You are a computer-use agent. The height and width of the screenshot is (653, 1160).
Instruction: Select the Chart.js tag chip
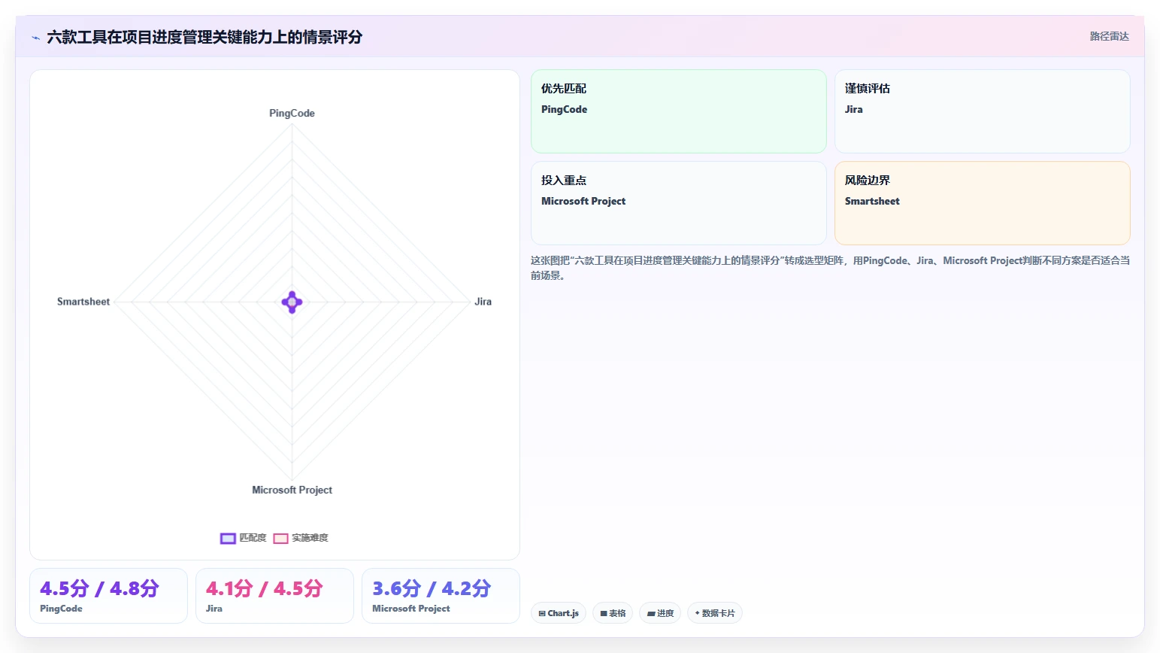[x=559, y=613]
